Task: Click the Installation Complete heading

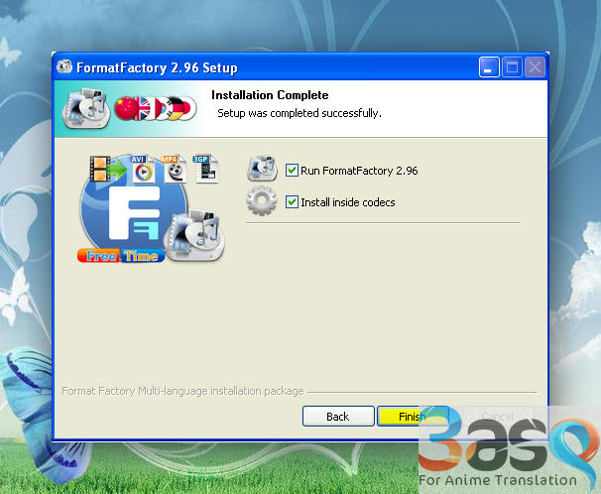Action: (270, 95)
